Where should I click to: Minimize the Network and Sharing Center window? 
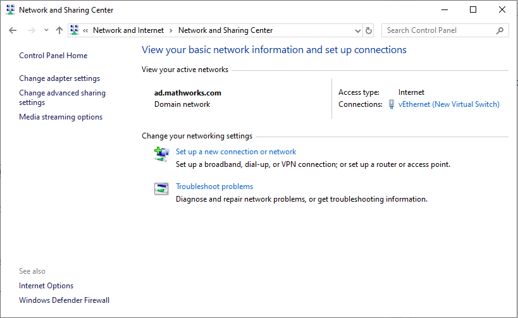(x=445, y=10)
